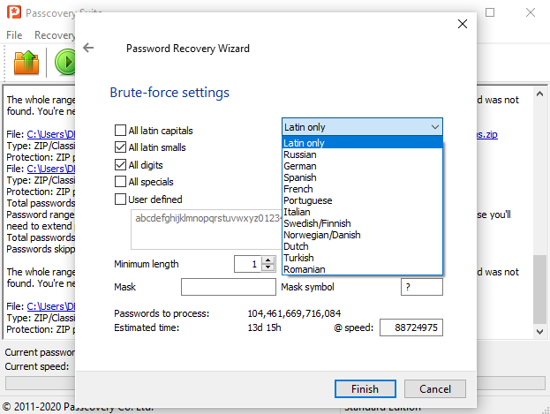Close the Password Recovery Wizard dialog
This screenshot has width=550, height=414.
[463, 24]
